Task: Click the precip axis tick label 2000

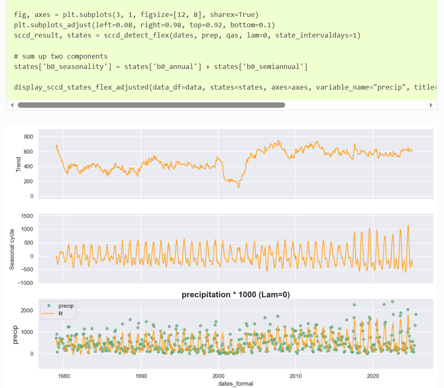Action: point(27,310)
